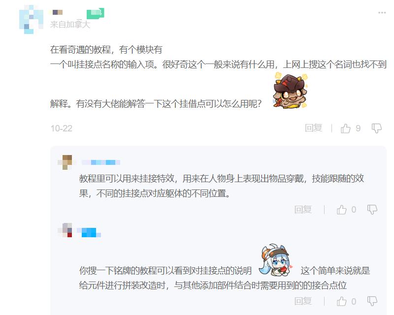Dislike the first reply about 挂接特效
The image size is (394, 315).
(x=372, y=210)
